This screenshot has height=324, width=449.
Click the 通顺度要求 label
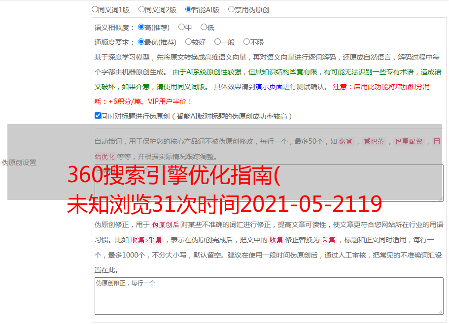click(114, 42)
